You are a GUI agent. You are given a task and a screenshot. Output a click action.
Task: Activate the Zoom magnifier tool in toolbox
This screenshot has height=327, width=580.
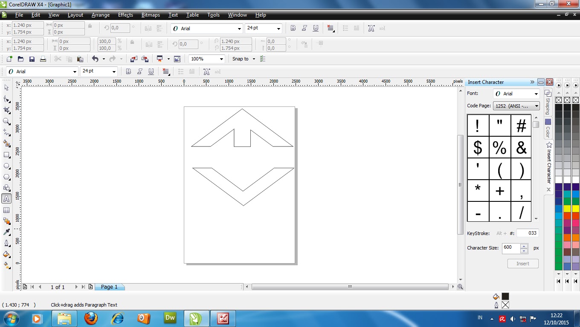coord(6,121)
